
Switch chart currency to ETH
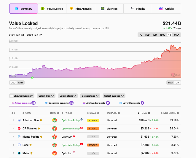[20, 83]
